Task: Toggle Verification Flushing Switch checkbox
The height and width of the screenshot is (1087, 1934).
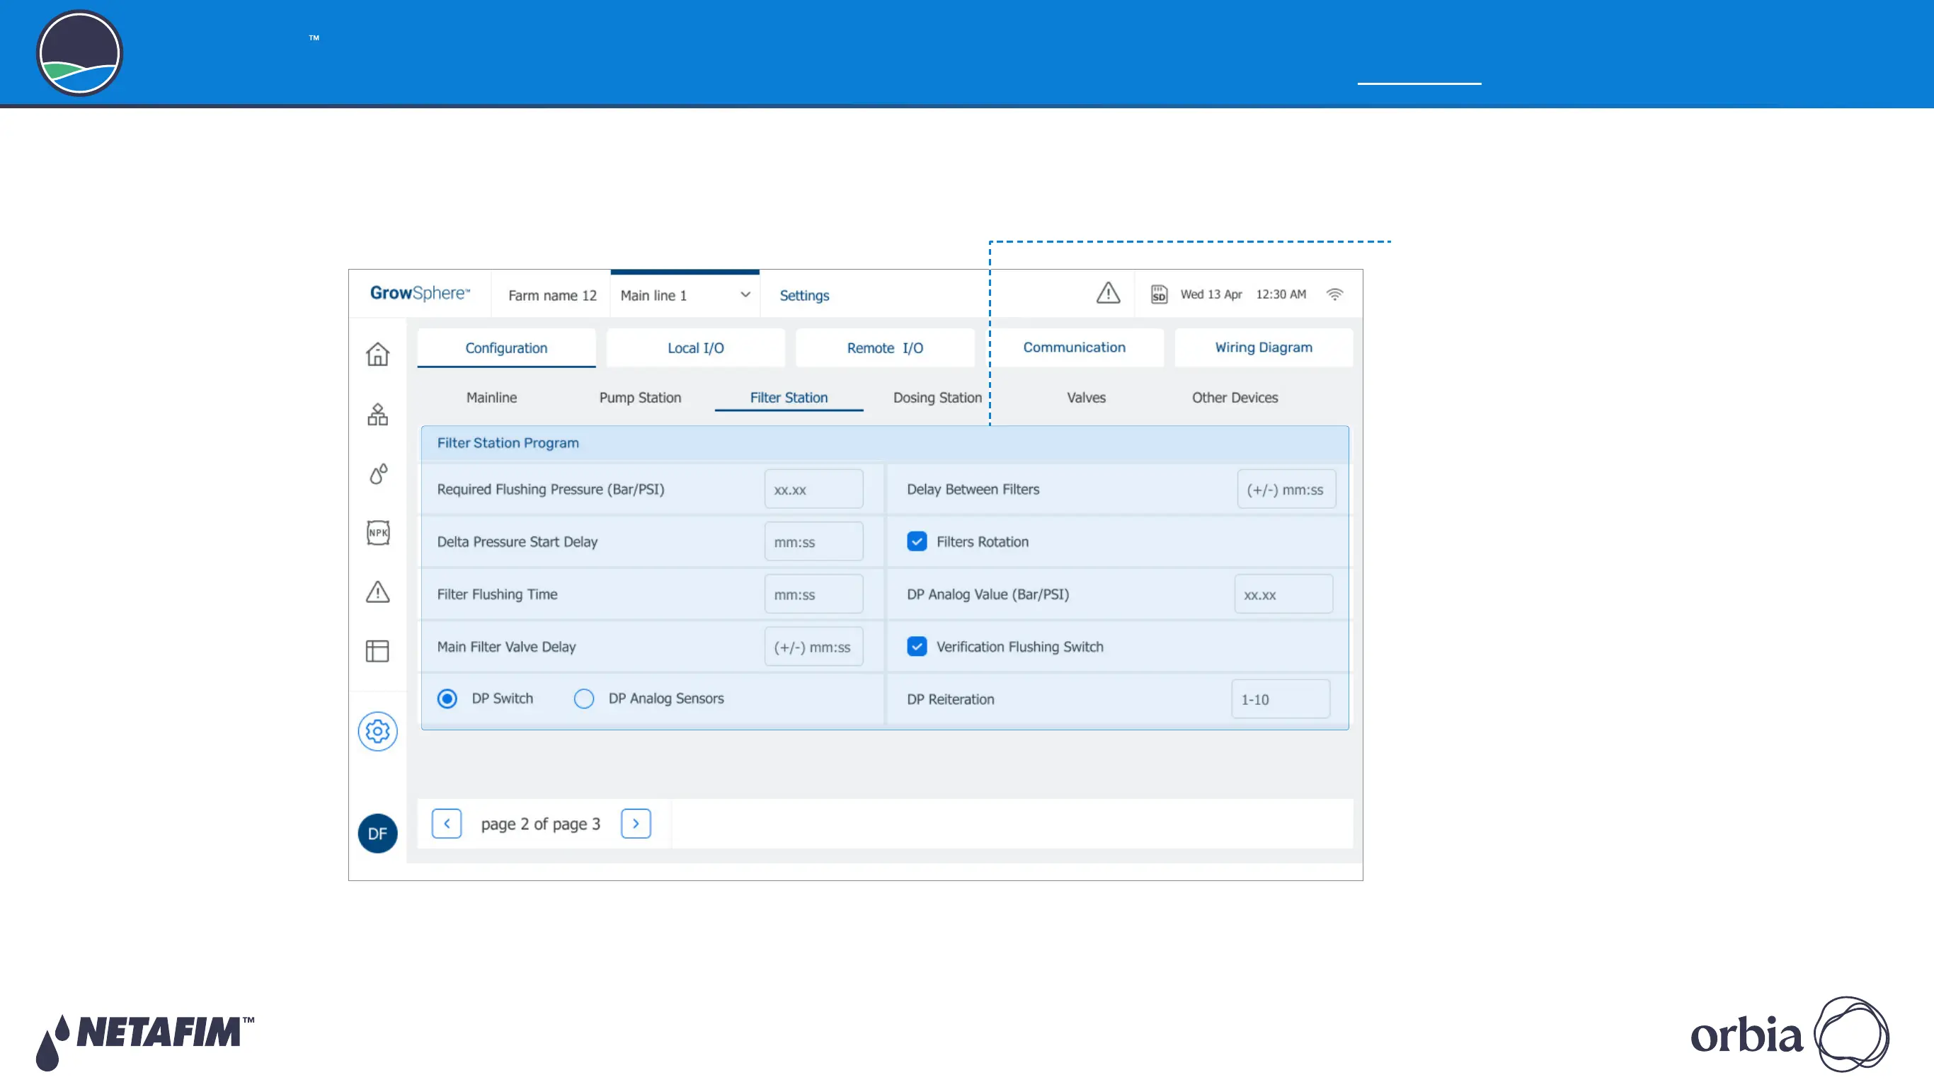Action: tap(917, 646)
